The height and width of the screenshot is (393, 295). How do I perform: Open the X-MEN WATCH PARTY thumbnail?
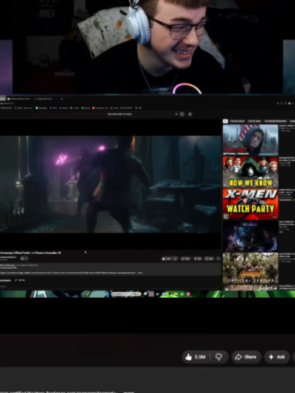[x=250, y=204]
